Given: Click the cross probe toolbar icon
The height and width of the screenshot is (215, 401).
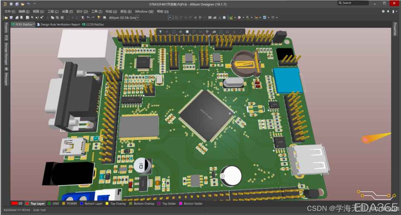Looking at the screenshot, I should click(x=99, y=18).
